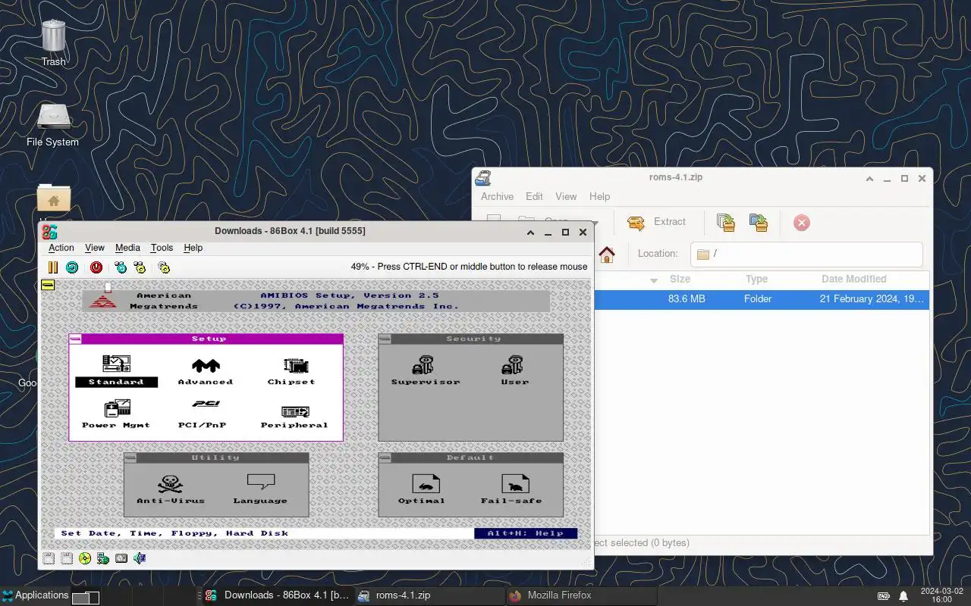Pause emulation in 86Box toolbar
Screen dimensions: 971x606
point(52,267)
